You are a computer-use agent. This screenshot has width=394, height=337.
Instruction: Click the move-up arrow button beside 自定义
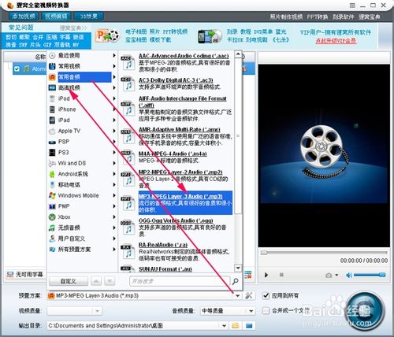tap(96, 282)
